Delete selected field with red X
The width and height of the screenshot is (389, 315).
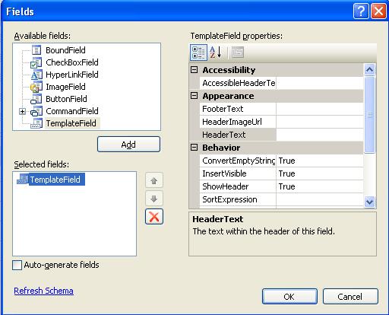tap(154, 217)
